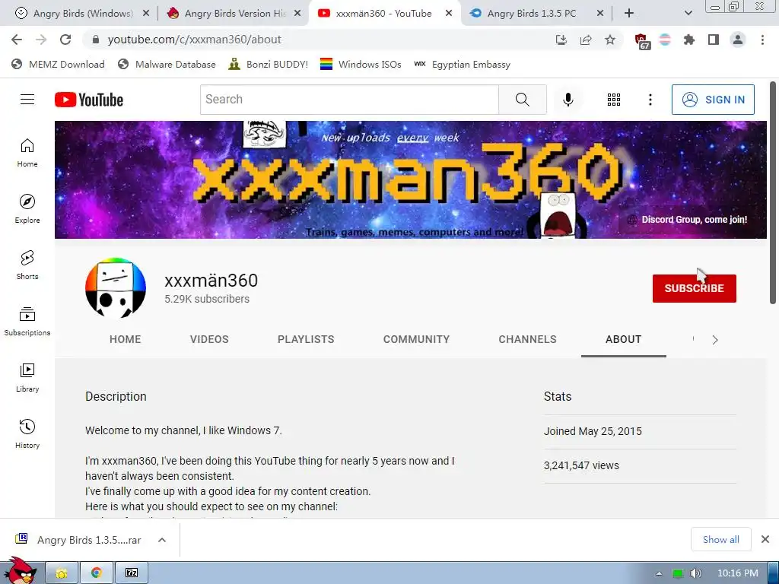Show more channel tabs with right chevron
Screen dimensions: 779x584
[715, 340]
